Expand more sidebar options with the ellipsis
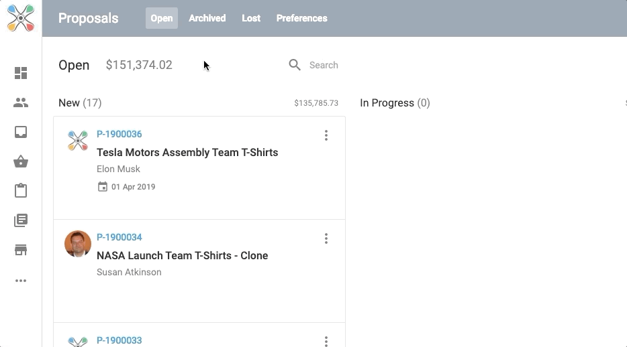Screen dimensions: 627x347 click(21, 281)
